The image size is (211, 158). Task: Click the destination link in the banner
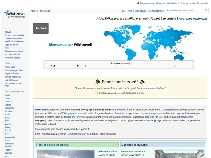(x=131, y=93)
